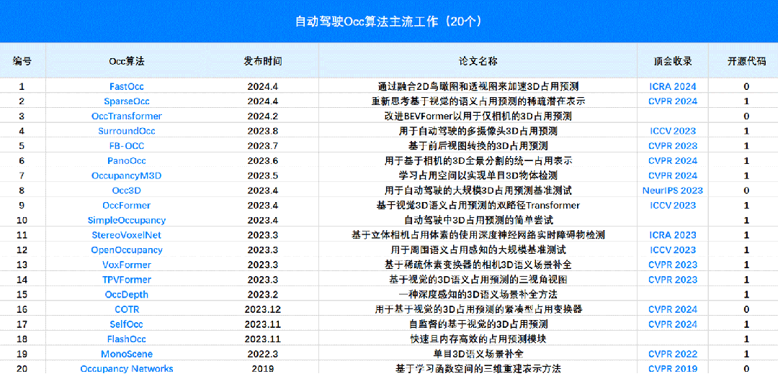Click ICCV 2023 venue in SurroundOcc row
The width and height of the screenshot is (778, 384).
pyautogui.click(x=673, y=132)
